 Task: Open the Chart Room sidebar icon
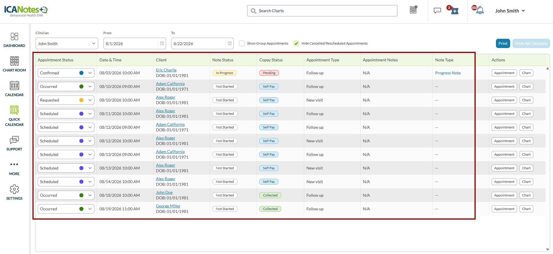click(x=14, y=64)
